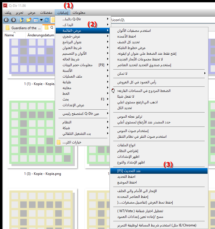Open the ملف menu

click(8, 13)
